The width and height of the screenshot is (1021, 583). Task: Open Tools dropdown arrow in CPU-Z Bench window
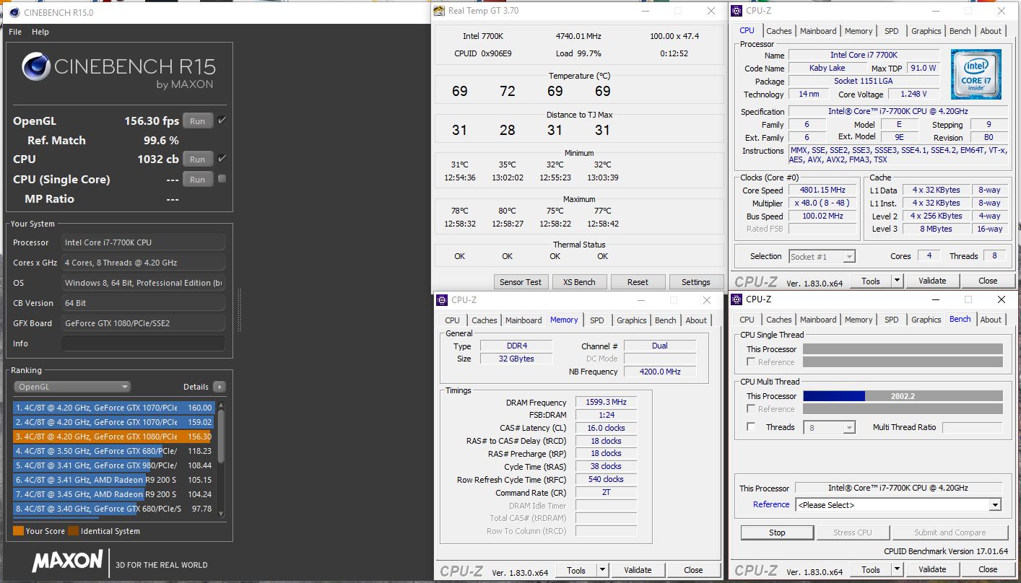(897, 569)
